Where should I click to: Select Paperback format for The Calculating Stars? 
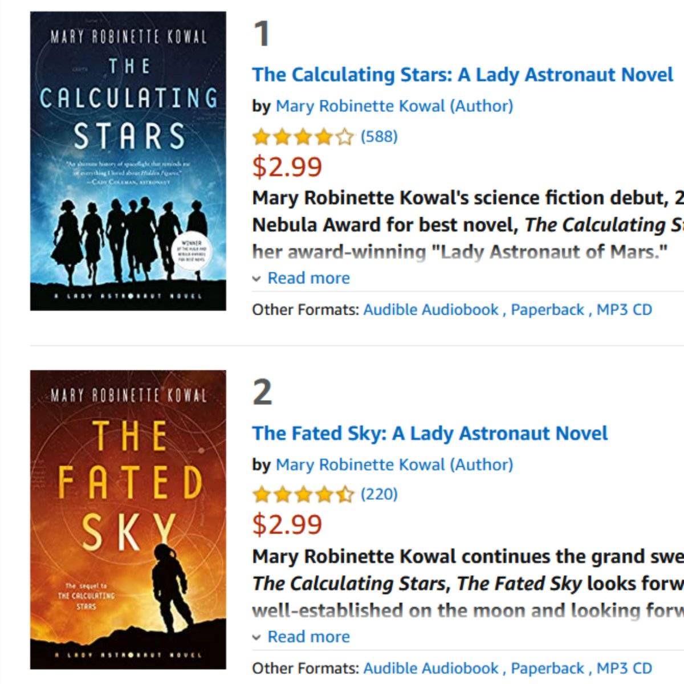tap(547, 310)
